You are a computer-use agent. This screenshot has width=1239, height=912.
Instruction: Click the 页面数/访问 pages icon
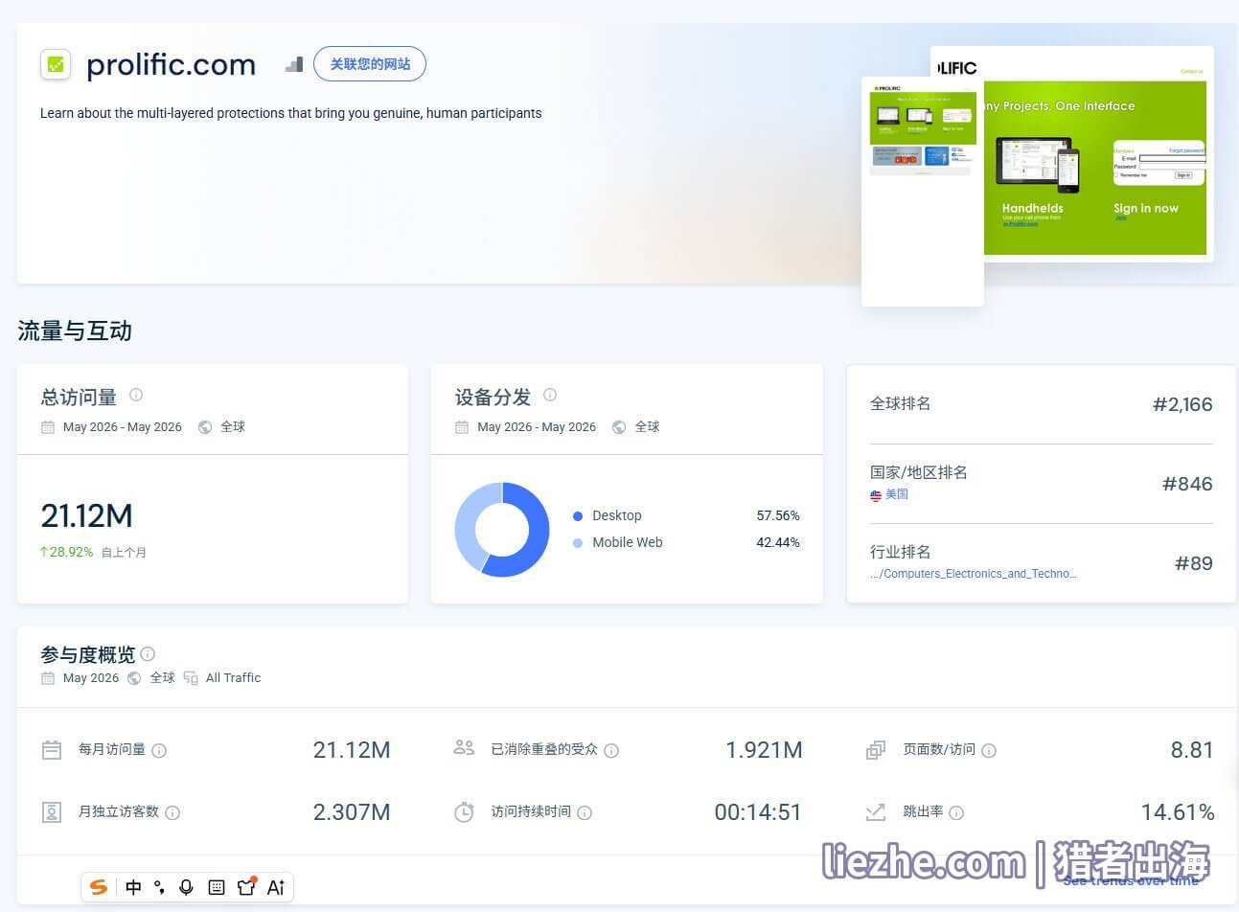click(x=876, y=750)
